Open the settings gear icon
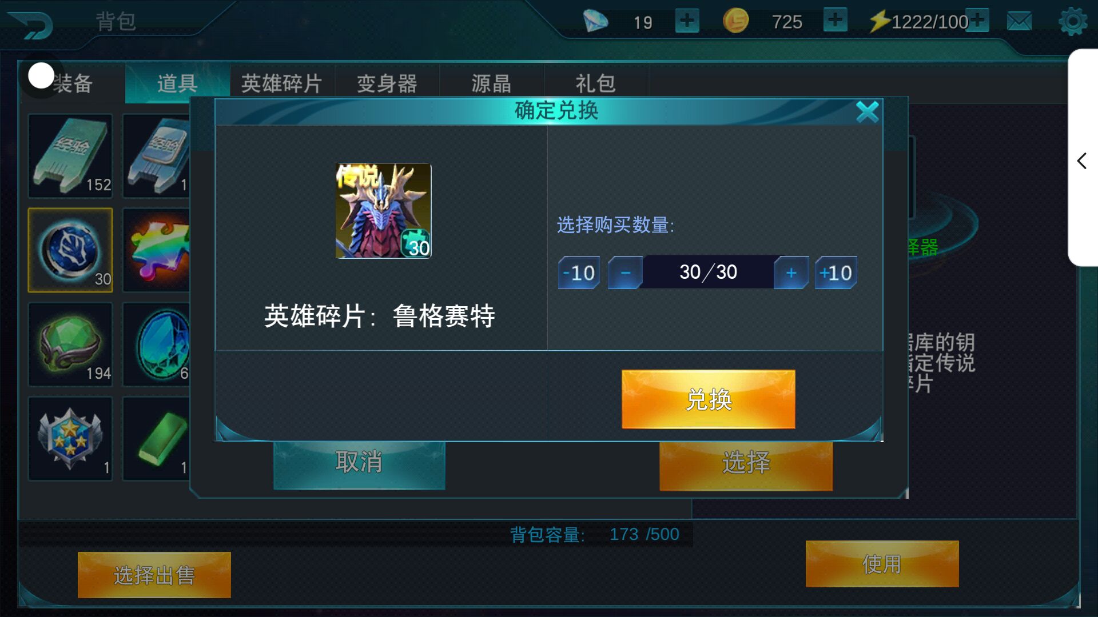This screenshot has width=1098, height=617. pyautogui.click(x=1073, y=22)
